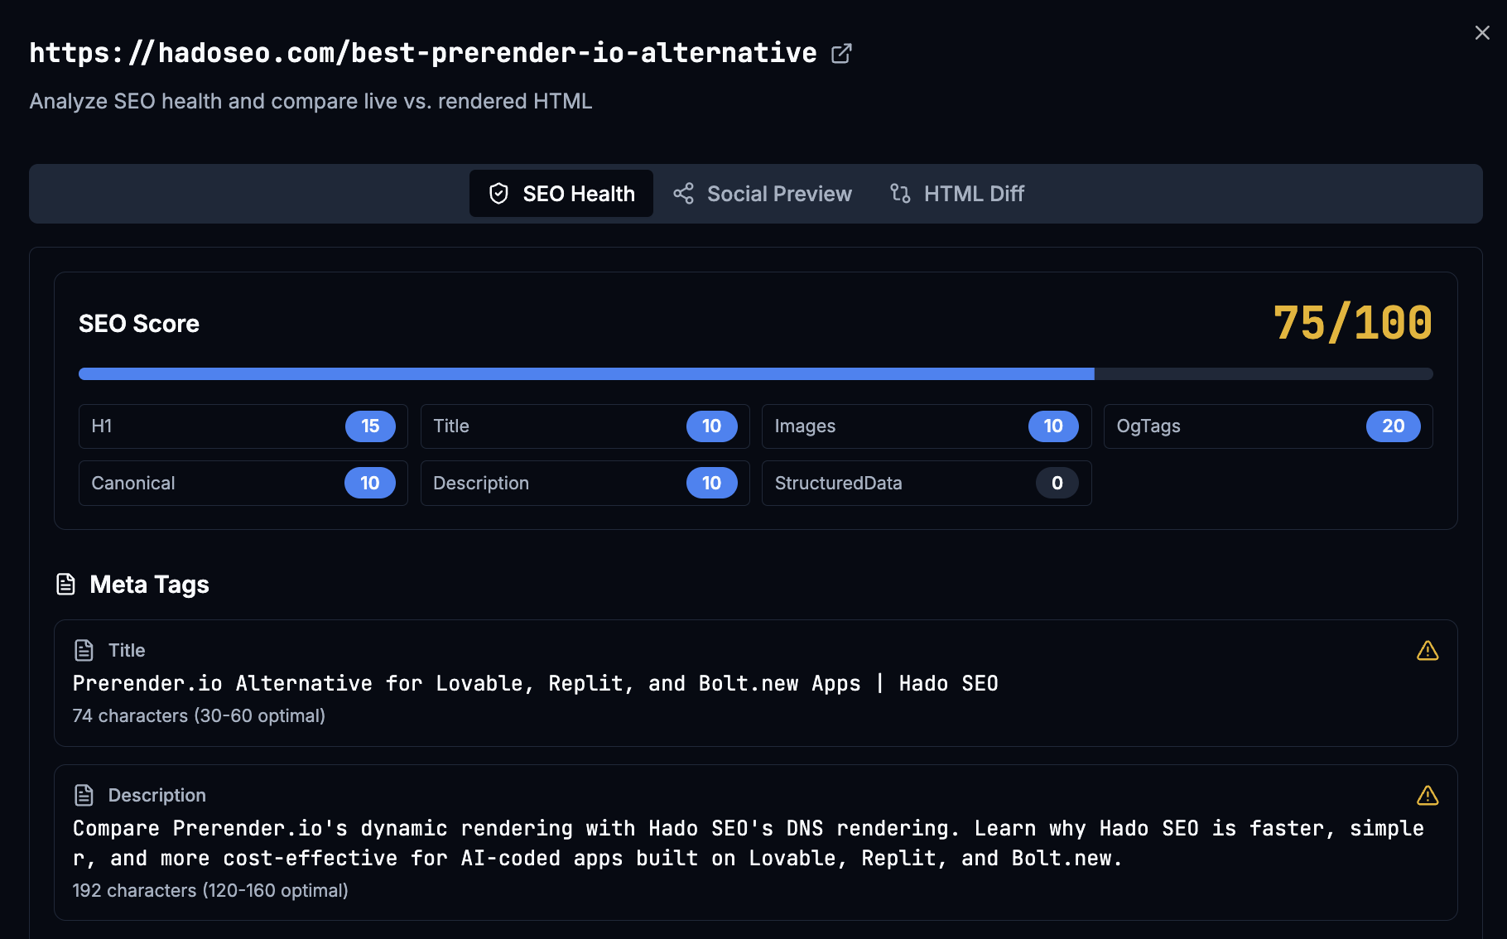Select the H1 score card
This screenshot has width=1507, height=939.
point(243,426)
